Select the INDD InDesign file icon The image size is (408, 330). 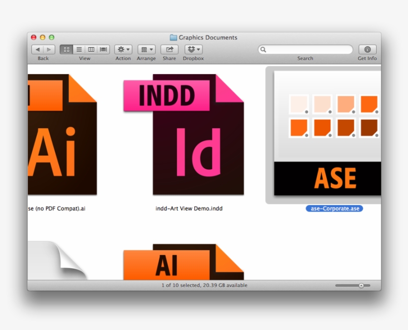click(x=184, y=134)
